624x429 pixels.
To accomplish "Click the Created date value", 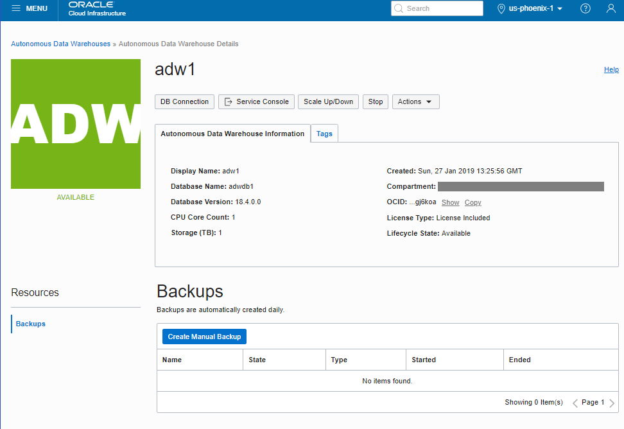I will [x=470, y=171].
